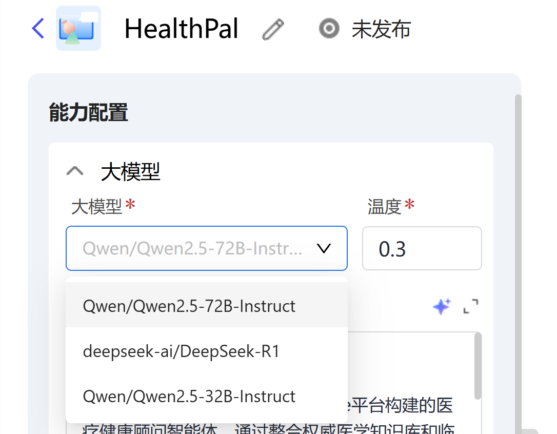This screenshot has width=557, height=434.
Task: Click the expand-to-fullscreen icon
Action: click(x=470, y=306)
